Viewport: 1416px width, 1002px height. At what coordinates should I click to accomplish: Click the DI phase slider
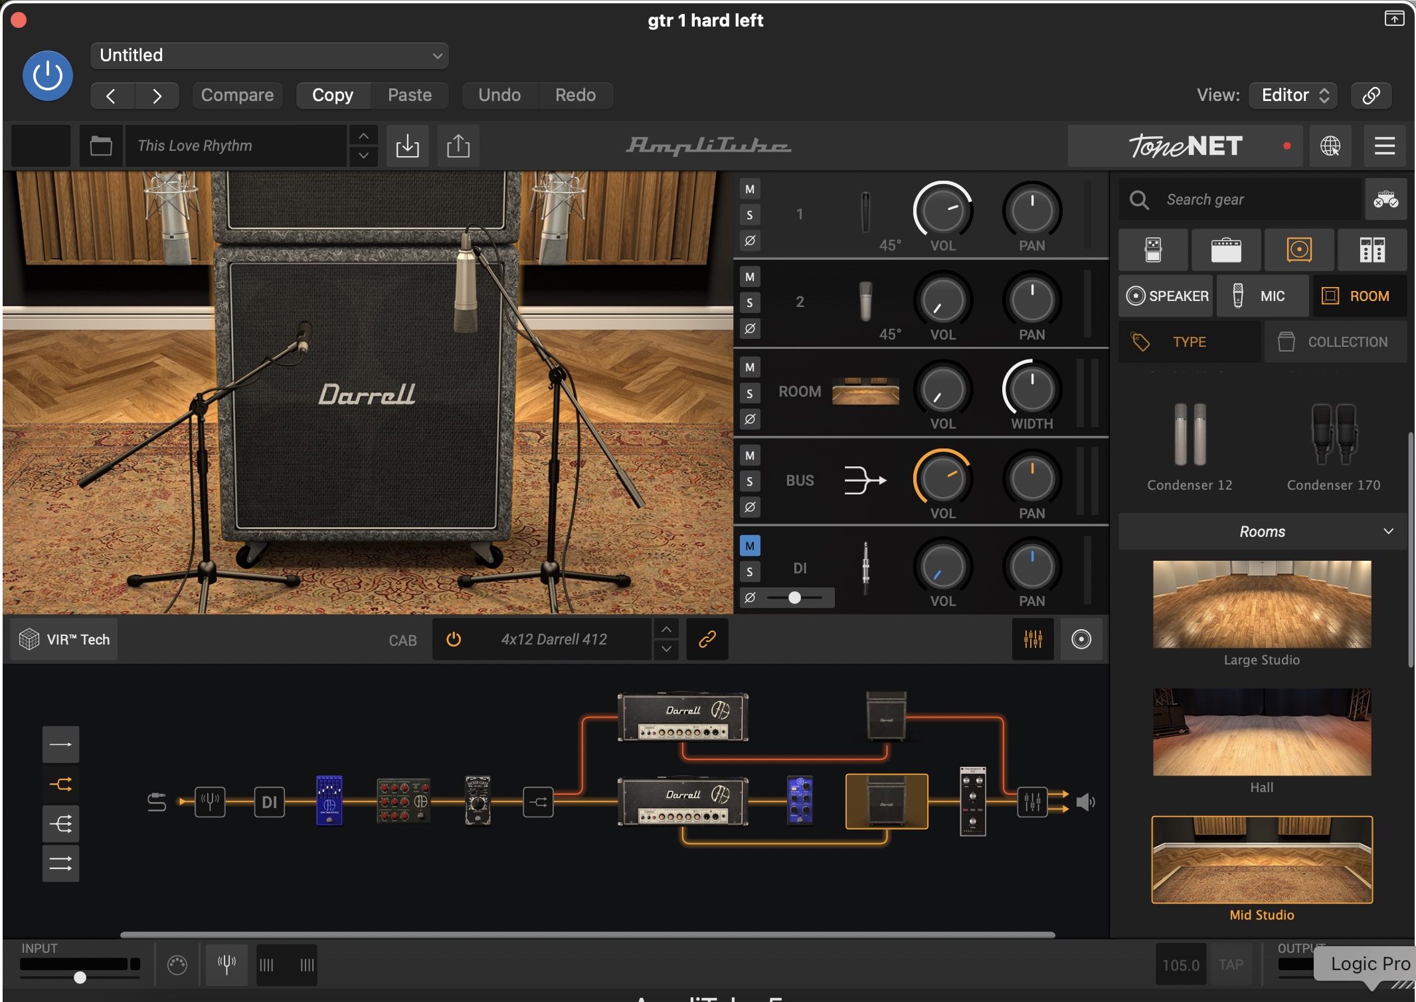794,597
